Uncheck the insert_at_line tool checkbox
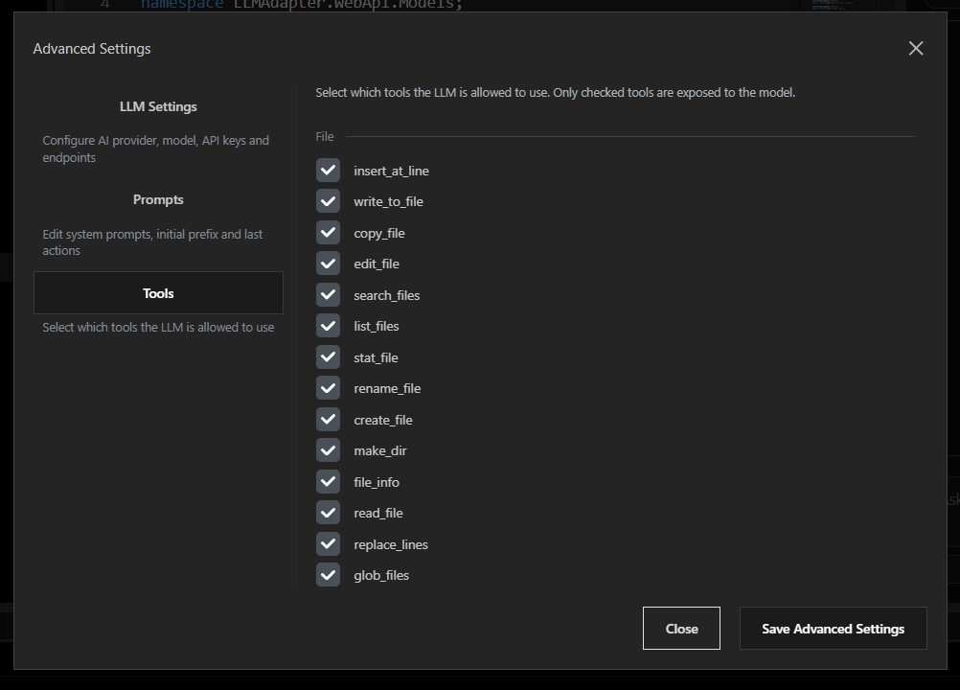 pos(329,171)
